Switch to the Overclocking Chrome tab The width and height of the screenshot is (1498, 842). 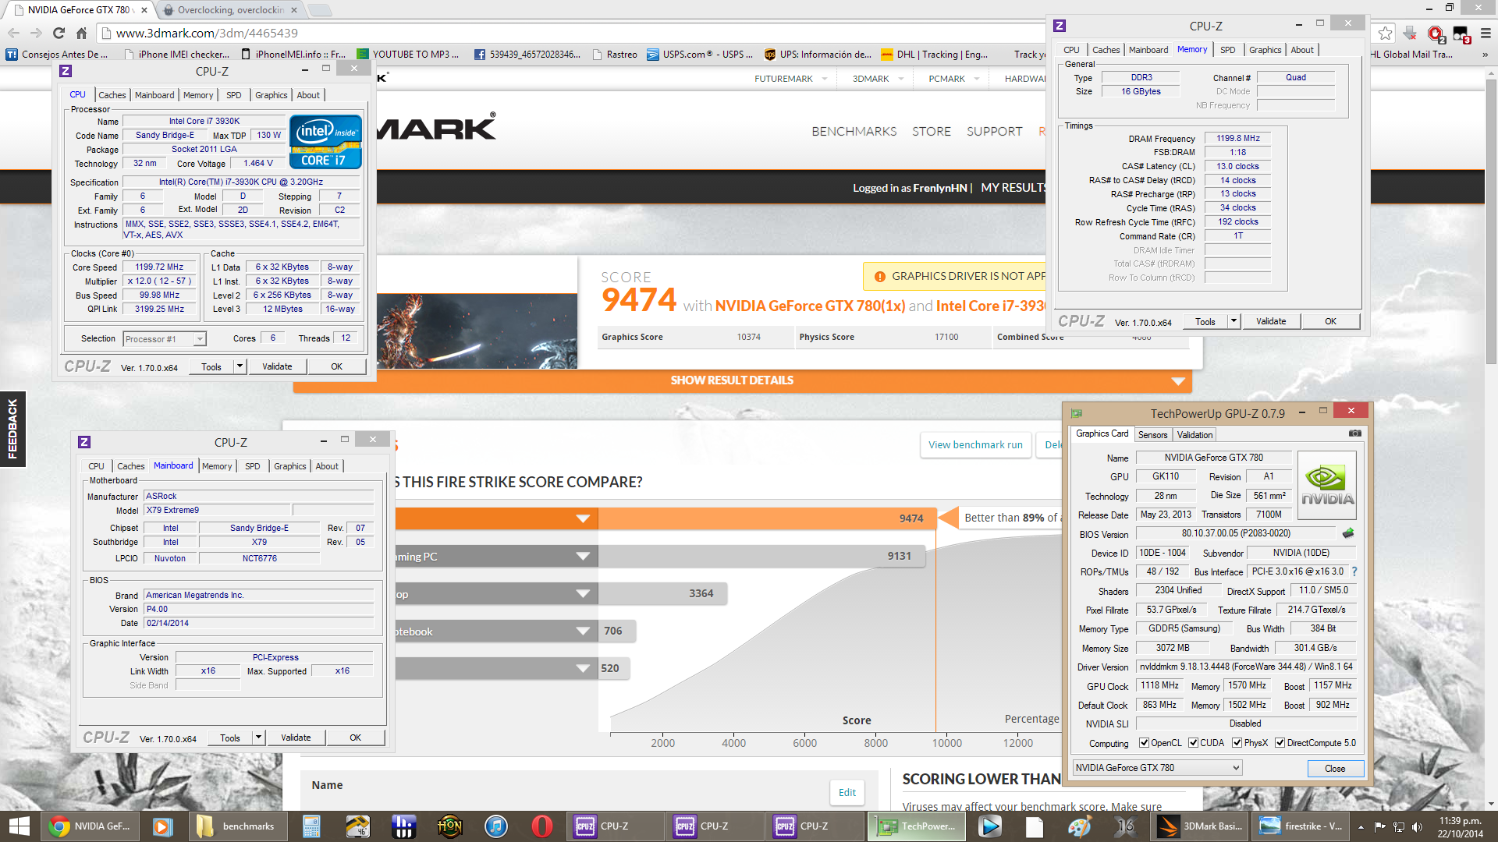click(x=229, y=10)
